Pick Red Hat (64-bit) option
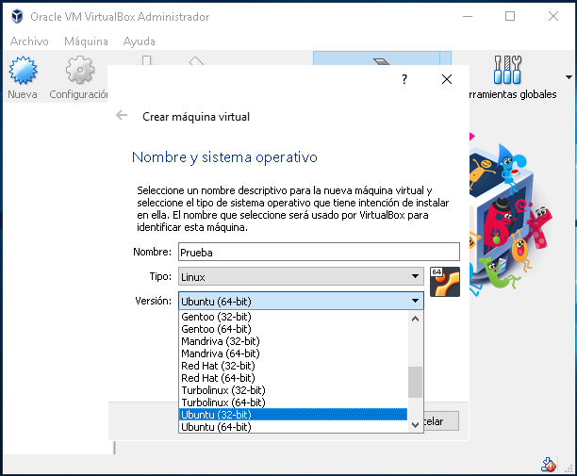Viewport: 577px width, 476px height. pyautogui.click(x=293, y=378)
